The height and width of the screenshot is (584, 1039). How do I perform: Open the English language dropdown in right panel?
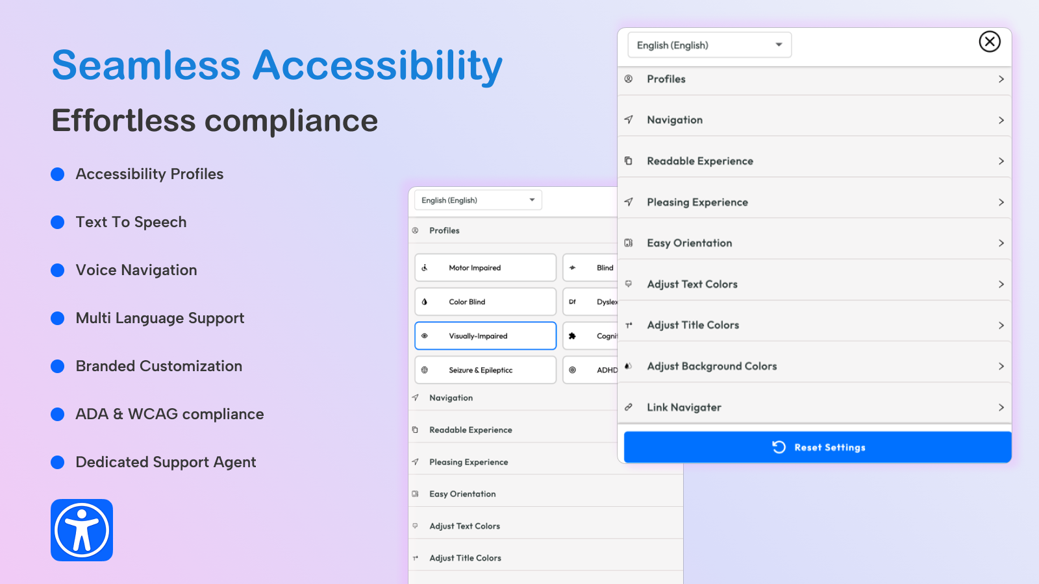tap(709, 45)
